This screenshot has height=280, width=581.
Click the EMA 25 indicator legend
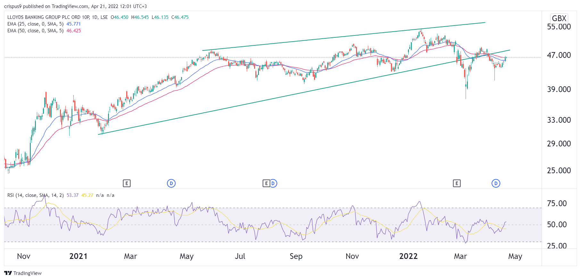pos(35,24)
